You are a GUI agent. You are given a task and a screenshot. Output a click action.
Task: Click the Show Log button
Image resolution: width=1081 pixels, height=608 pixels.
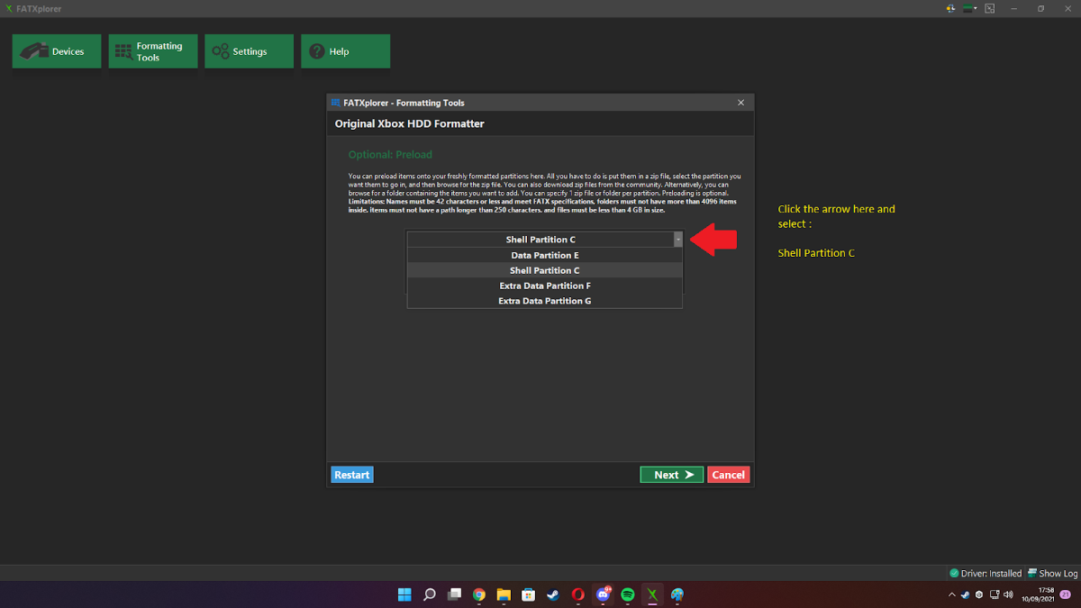1052,573
